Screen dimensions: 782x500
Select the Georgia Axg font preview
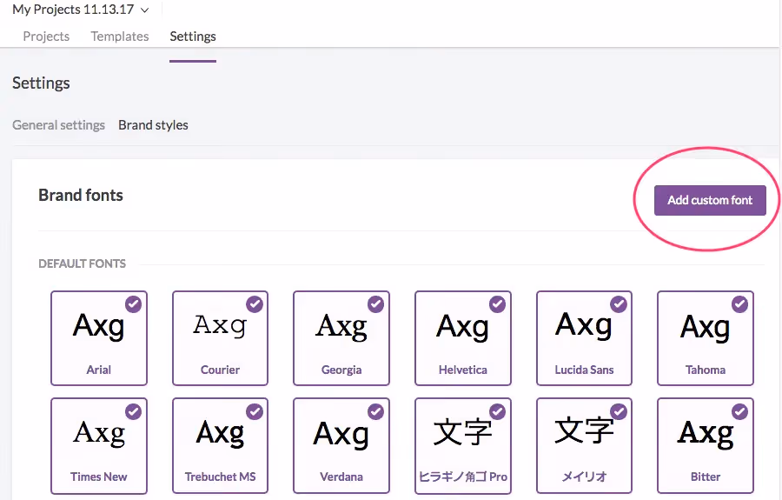click(341, 327)
